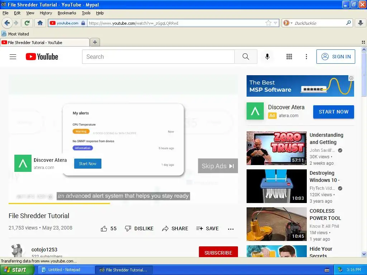Reload the page with the refresh icon
This screenshot has width=367, height=275.
pos(27,23)
